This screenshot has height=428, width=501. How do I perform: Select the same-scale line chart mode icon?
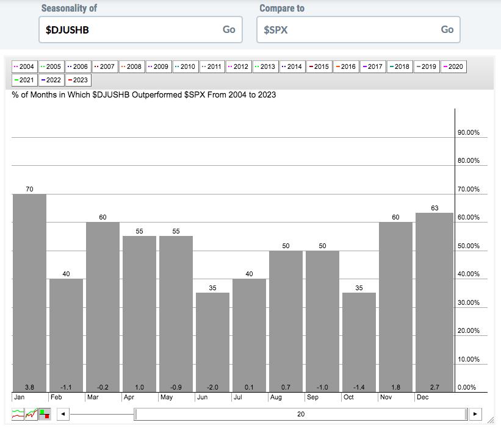tap(31, 414)
